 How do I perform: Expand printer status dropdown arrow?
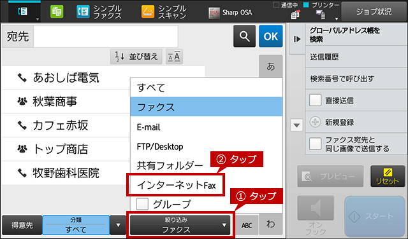click(337, 18)
